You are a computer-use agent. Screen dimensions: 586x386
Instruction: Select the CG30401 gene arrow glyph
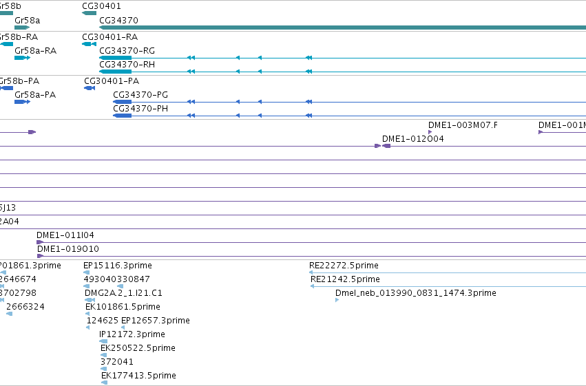[89, 13]
